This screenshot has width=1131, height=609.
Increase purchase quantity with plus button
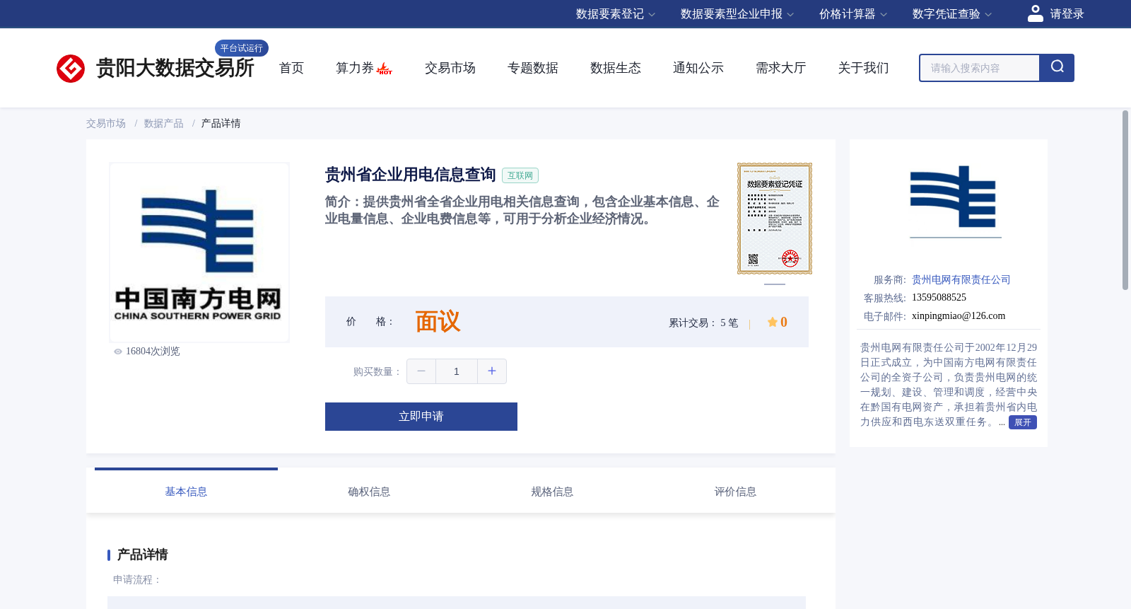click(492, 371)
